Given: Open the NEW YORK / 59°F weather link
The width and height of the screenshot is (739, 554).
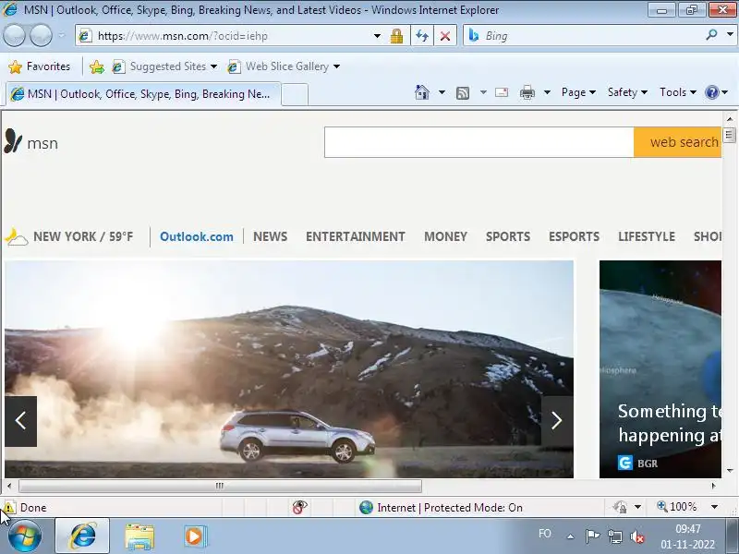Looking at the screenshot, I should click(x=83, y=236).
